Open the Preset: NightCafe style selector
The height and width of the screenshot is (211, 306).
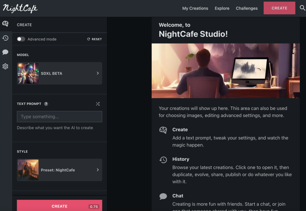(60, 170)
